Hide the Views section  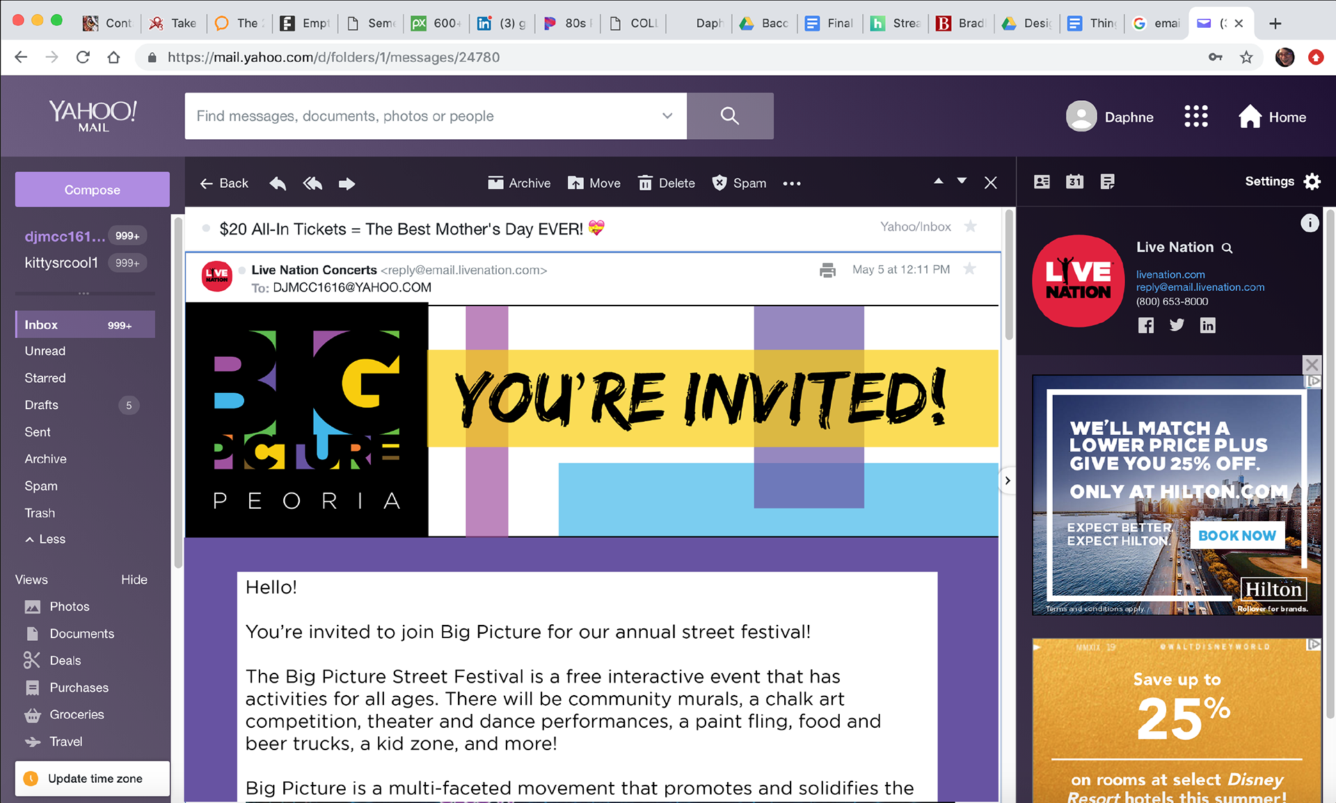pos(134,580)
